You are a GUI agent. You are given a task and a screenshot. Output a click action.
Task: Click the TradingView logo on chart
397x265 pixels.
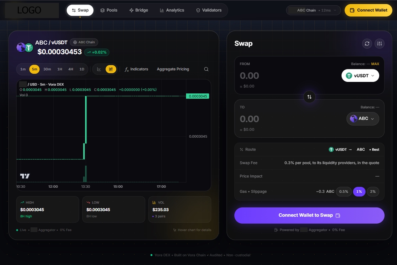pos(25,176)
